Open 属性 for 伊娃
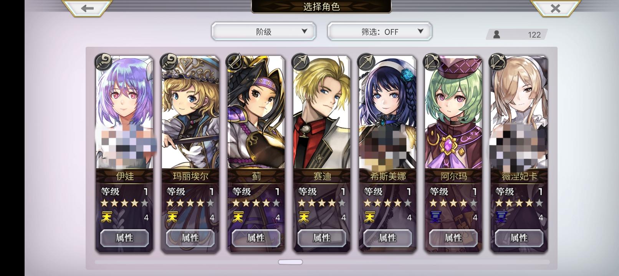The width and height of the screenshot is (619, 276). coord(124,238)
